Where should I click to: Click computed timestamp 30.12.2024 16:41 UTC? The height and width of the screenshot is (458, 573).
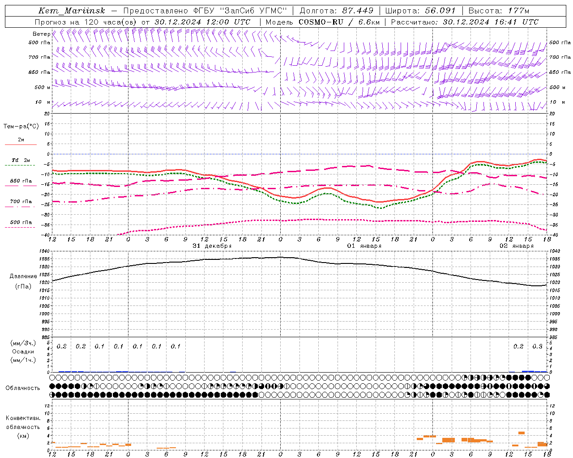(491, 22)
